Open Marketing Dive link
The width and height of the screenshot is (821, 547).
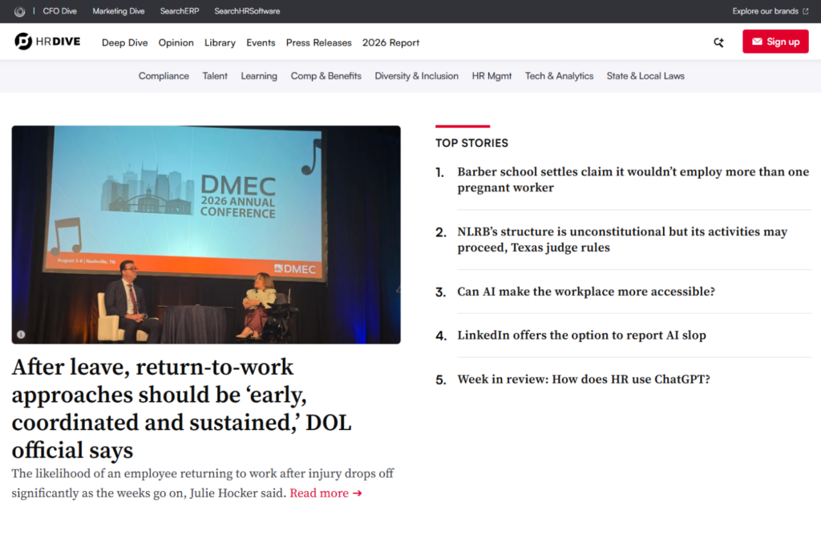[119, 11]
